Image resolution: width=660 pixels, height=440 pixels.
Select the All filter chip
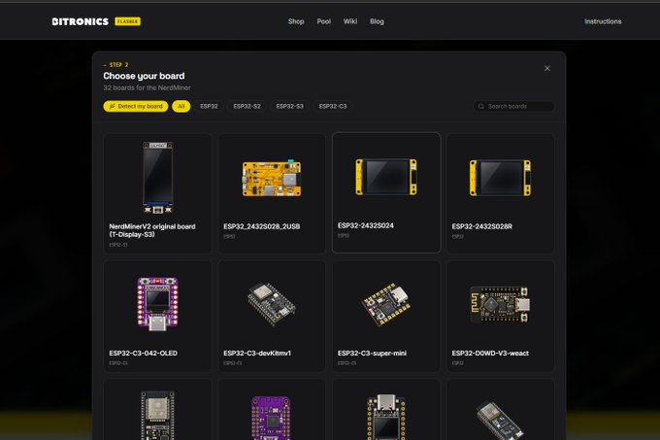[x=181, y=107]
